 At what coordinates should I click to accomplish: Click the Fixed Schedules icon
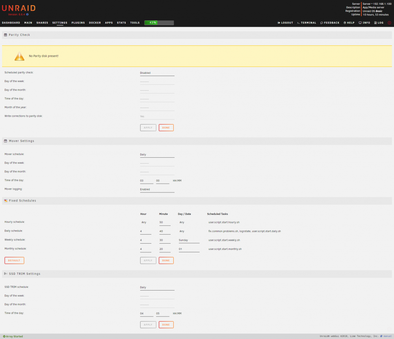click(x=6, y=201)
